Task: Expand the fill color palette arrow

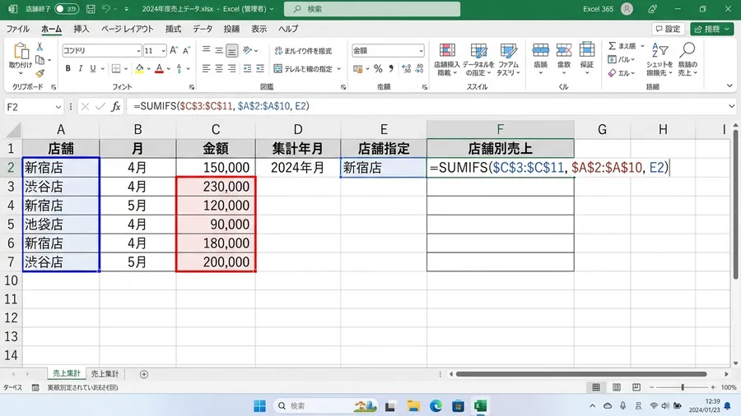Action: pyautogui.click(x=148, y=69)
